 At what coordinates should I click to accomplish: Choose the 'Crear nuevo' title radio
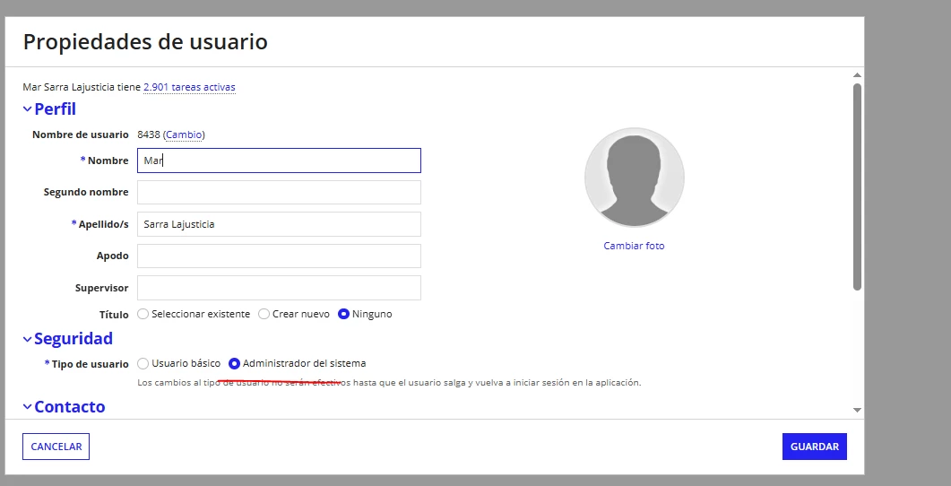[264, 315]
